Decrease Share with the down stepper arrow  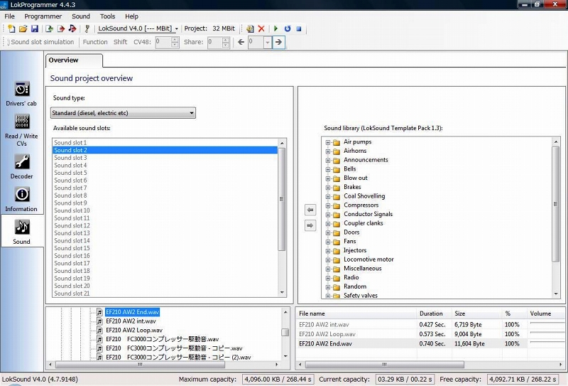pos(226,45)
